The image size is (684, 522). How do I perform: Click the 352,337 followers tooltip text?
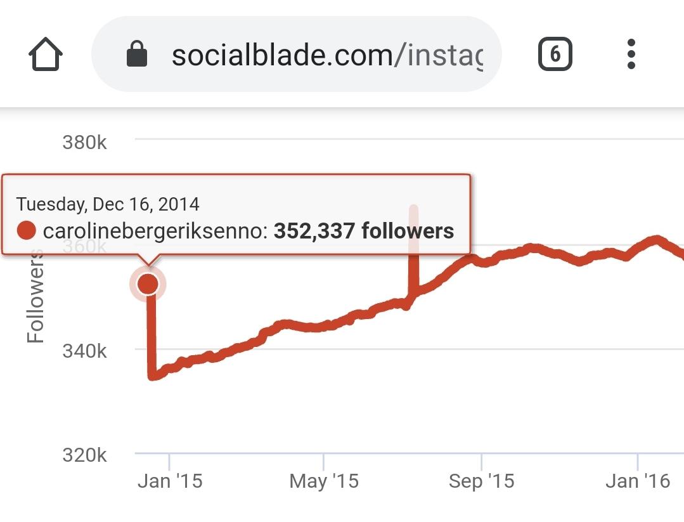pyautogui.click(x=364, y=230)
